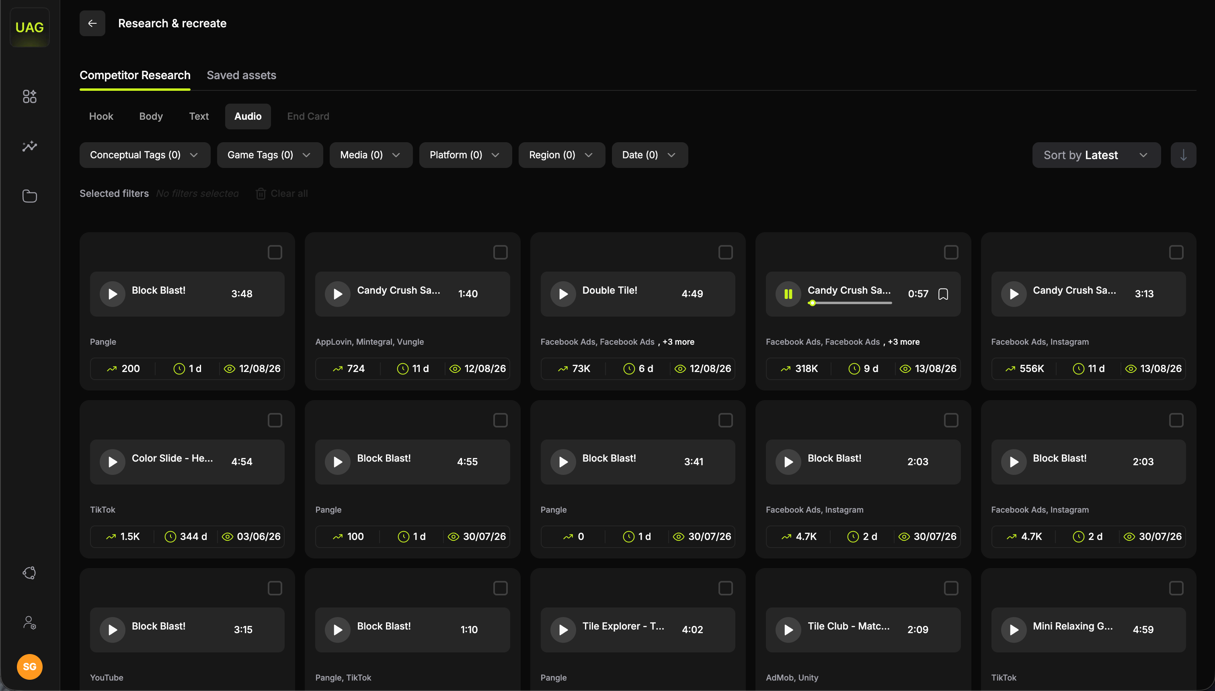The image size is (1215, 691).
Task: Seek the Candy Crush 0:57 audio progress bar
Action: pos(850,303)
